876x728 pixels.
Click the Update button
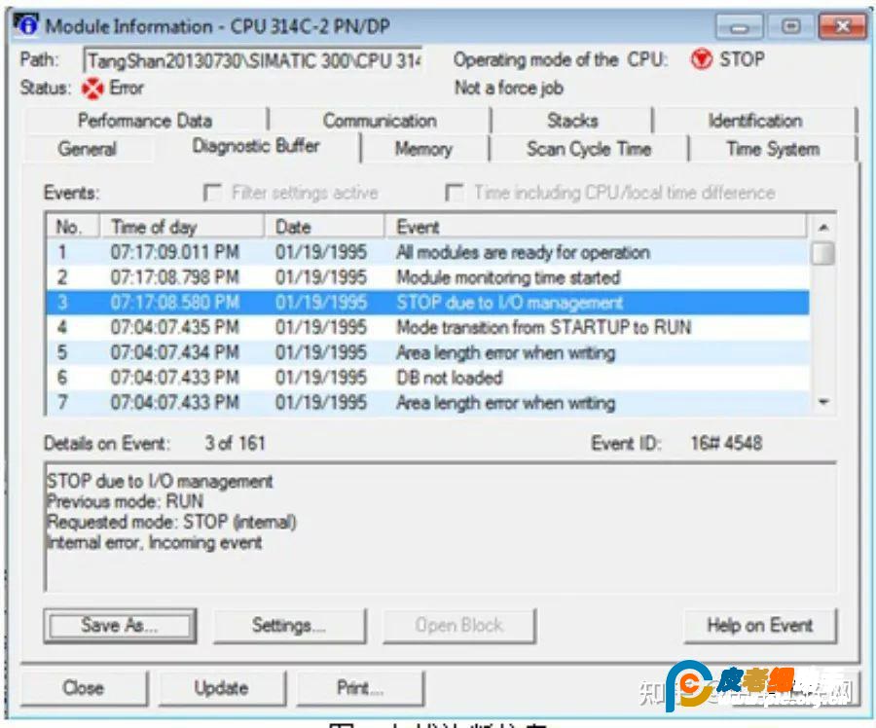coord(222,688)
